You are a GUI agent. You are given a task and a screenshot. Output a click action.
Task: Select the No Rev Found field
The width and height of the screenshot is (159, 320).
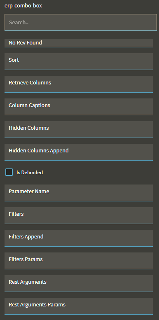pyautogui.click(x=79, y=43)
